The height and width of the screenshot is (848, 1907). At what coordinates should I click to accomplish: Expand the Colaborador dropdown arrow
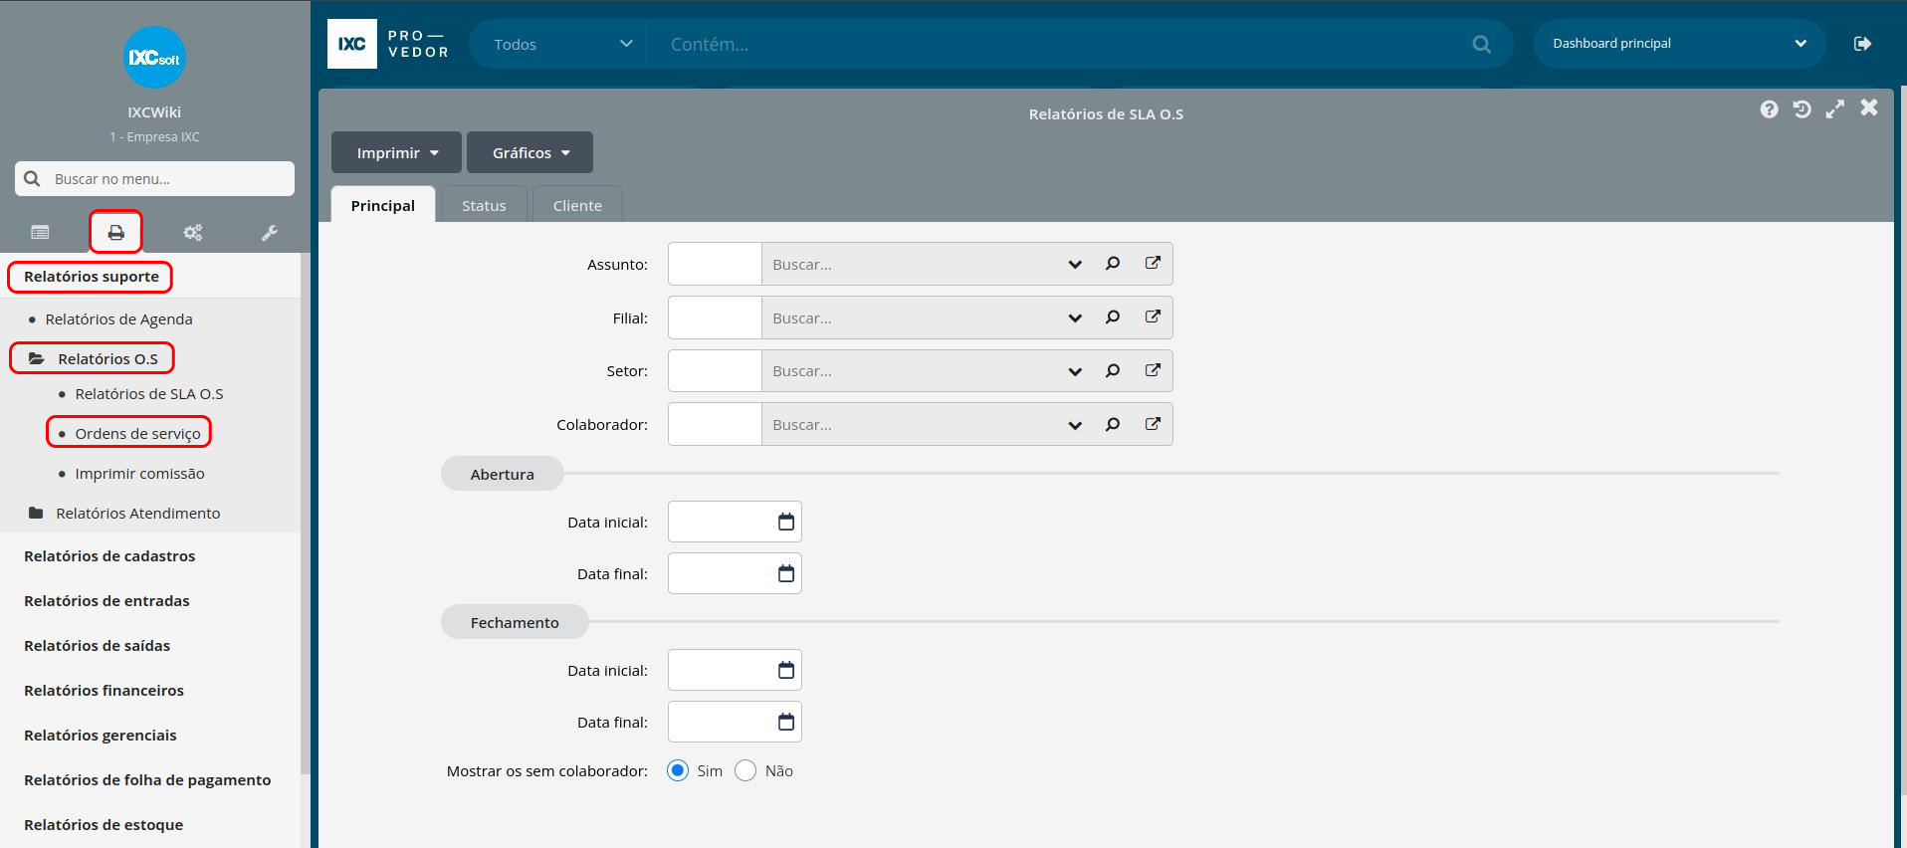[1075, 425]
